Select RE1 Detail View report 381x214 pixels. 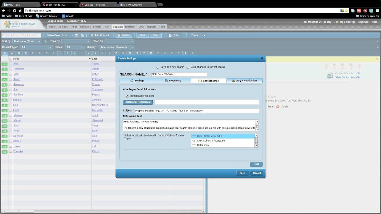coord(223,145)
